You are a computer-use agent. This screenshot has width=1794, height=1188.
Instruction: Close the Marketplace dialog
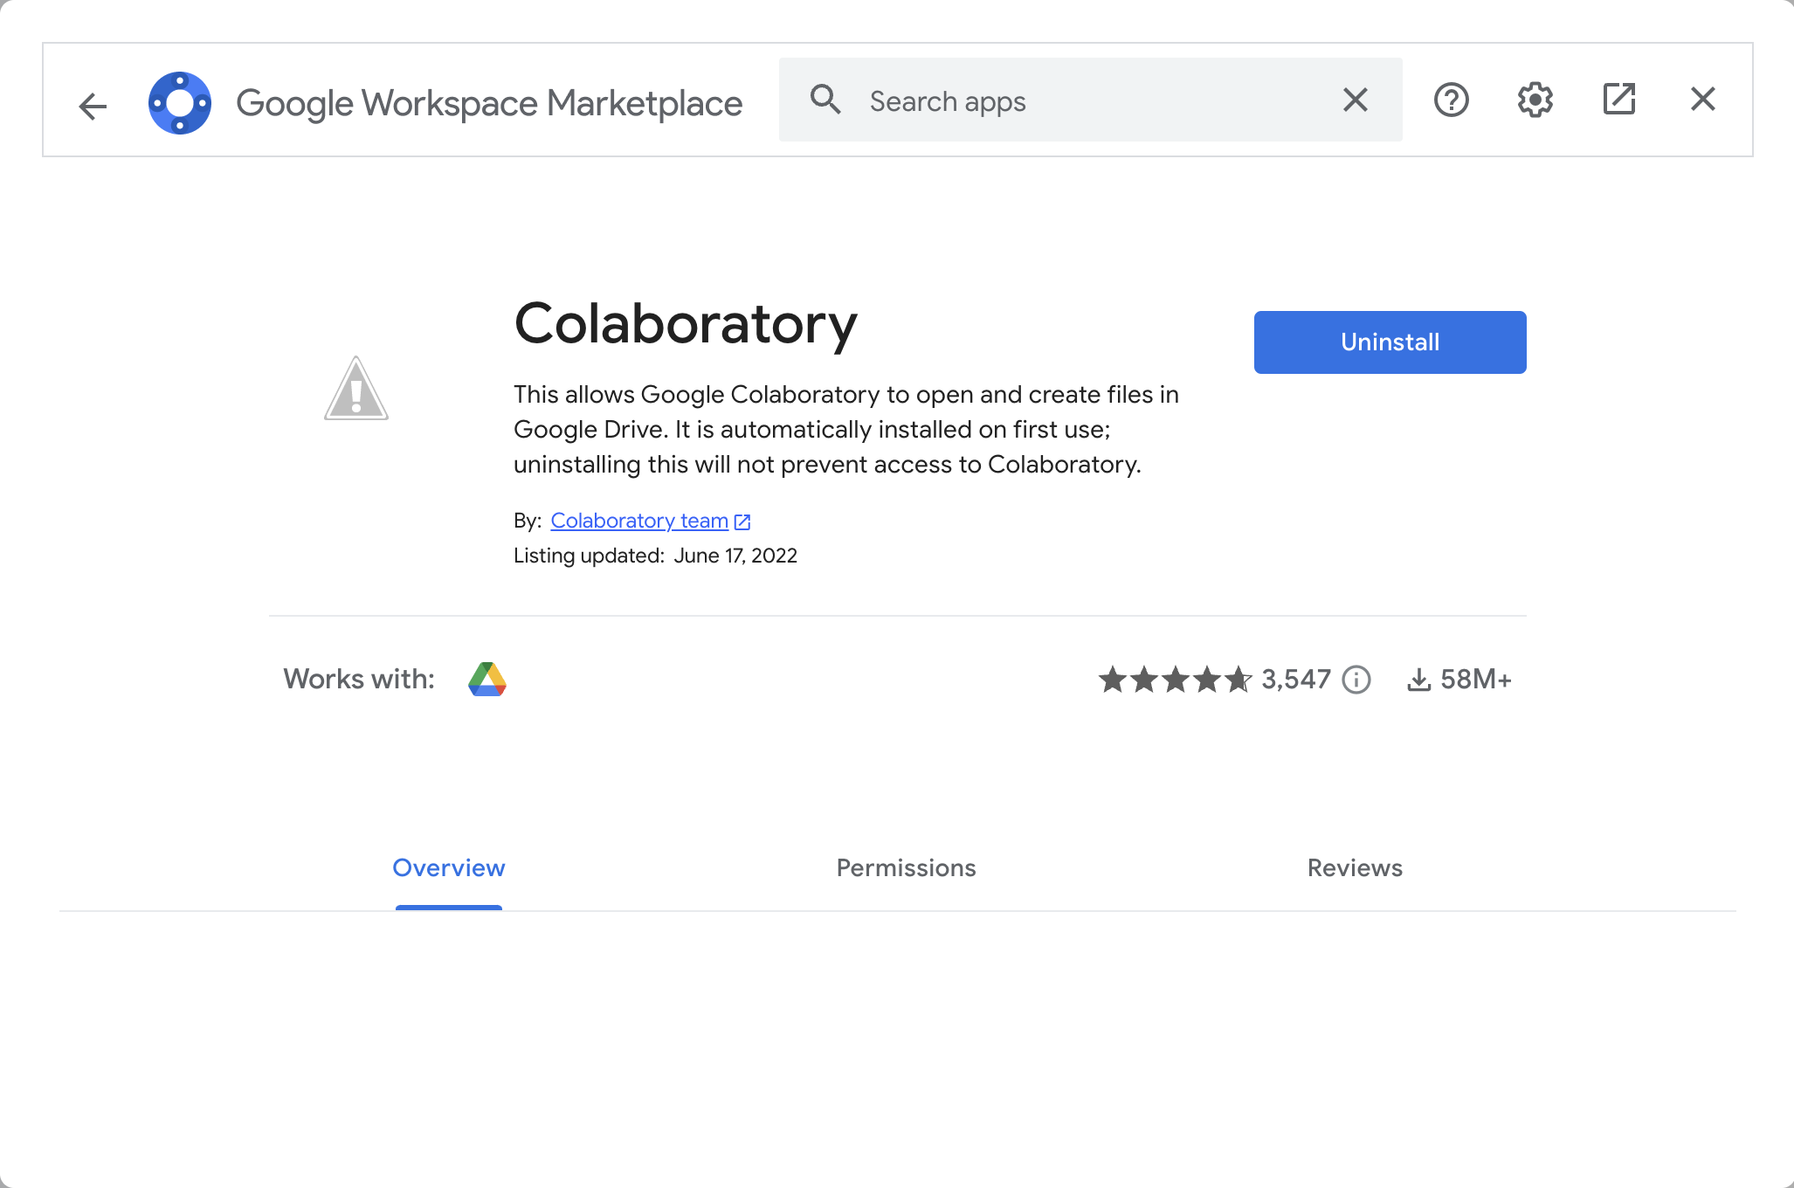[x=1702, y=100]
